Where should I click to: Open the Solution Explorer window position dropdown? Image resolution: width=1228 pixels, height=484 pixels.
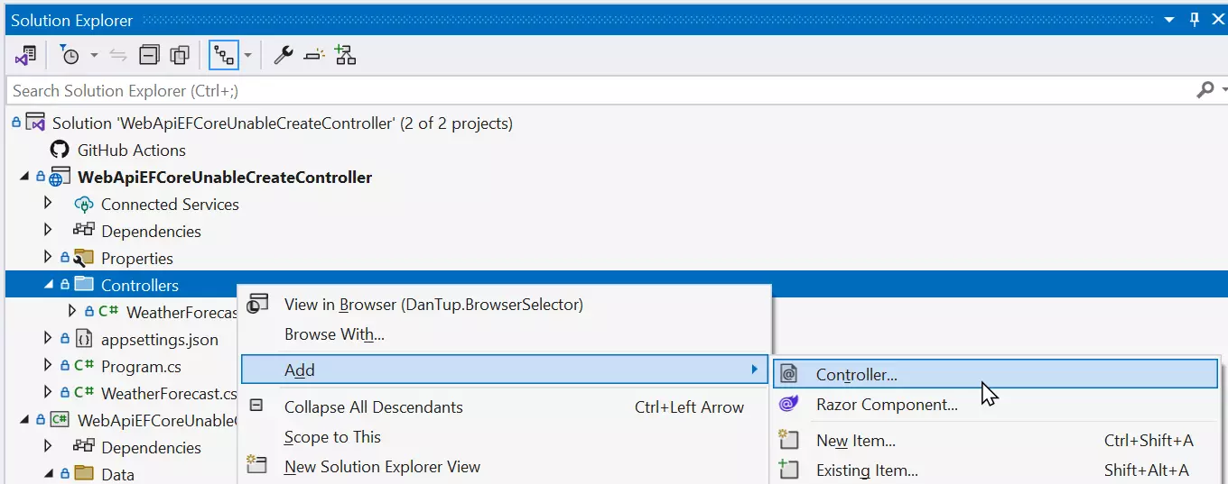pyautogui.click(x=1169, y=20)
